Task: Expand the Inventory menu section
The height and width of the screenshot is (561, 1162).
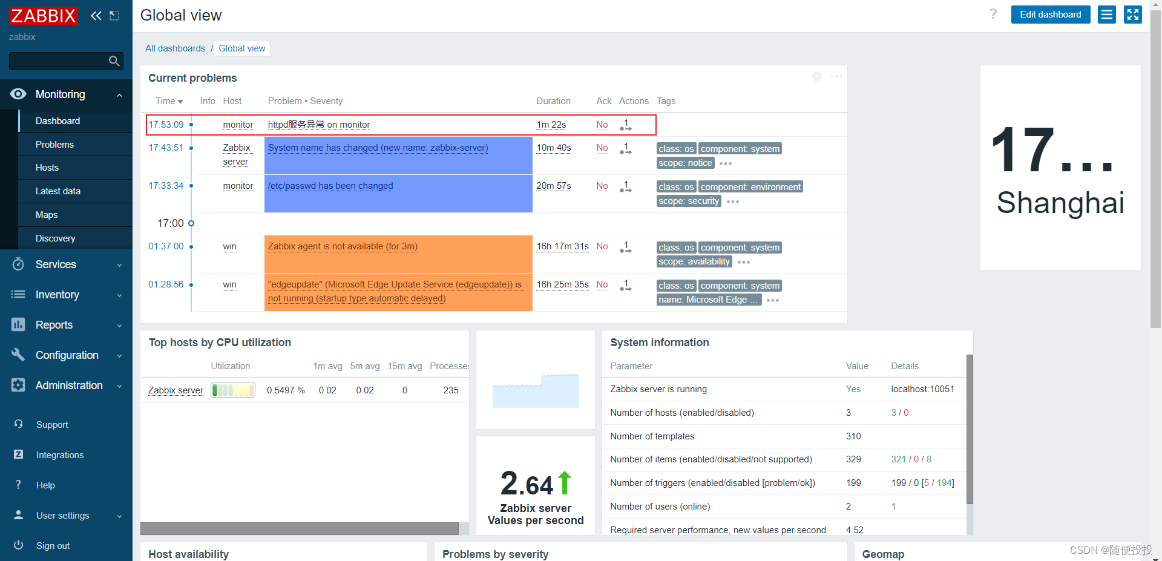Action: click(x=119, y=295)
